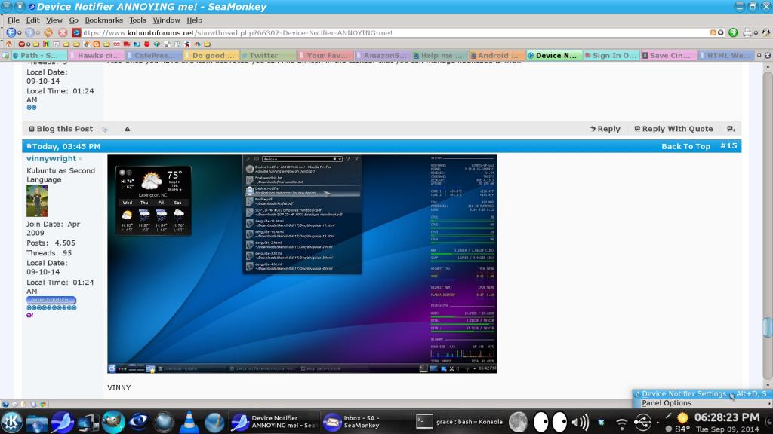The width and height of the screenshot is (773, 434).
Task: Launch VLC media player from panel
Action: 189,422
